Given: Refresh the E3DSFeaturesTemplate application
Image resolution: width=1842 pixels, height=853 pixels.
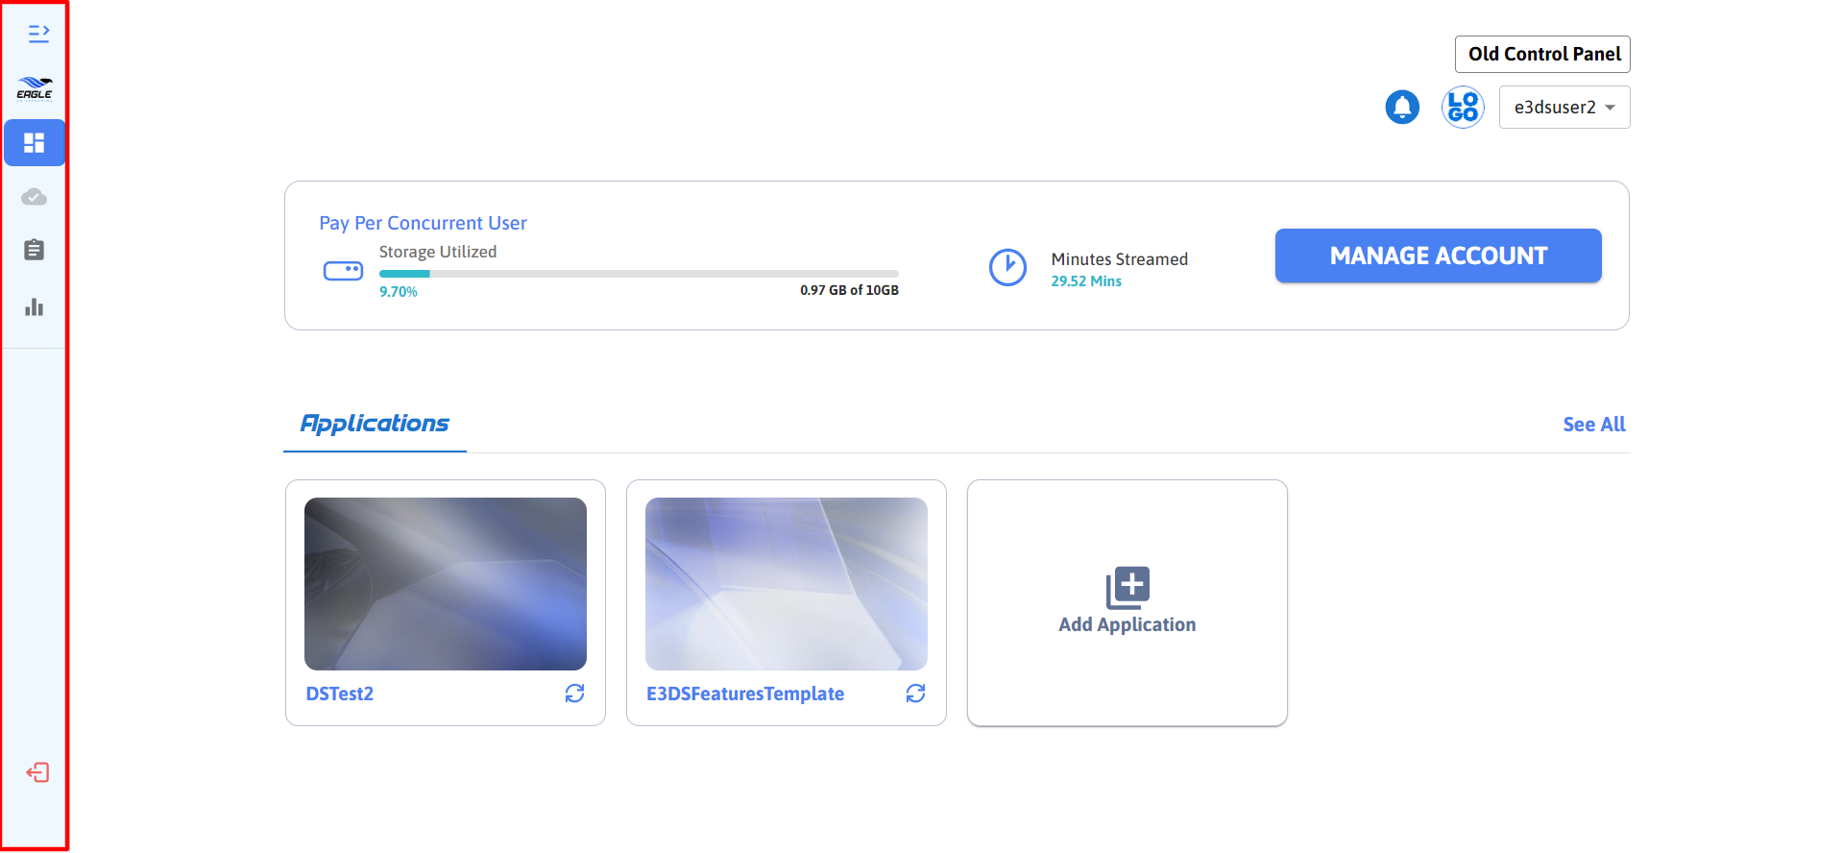Looking at the screenshot, I should point(915,694).
